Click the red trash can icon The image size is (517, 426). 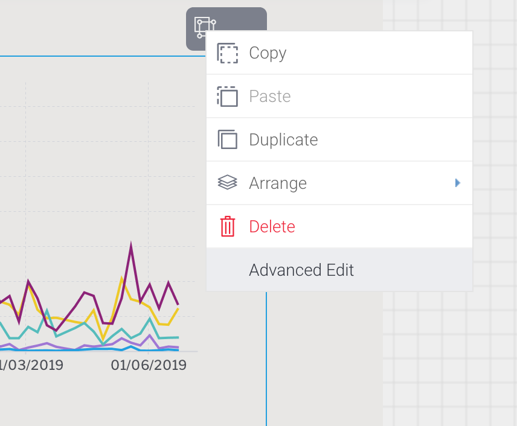[x=228, y=227]
